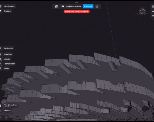
Task: Click the cloud sync icon
Action: pyautogui.click(x=63, y=7)
